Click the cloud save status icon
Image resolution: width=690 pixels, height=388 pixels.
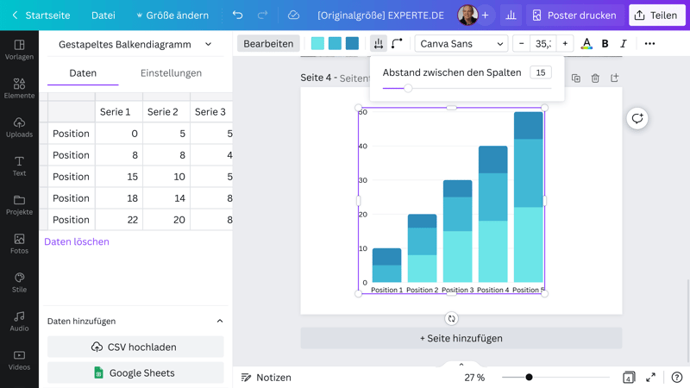[293, 16]
